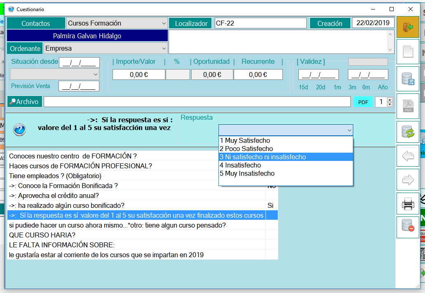
Task: Collapse the Respuesta dropdown arrow
Action: (x=350, y=130)
